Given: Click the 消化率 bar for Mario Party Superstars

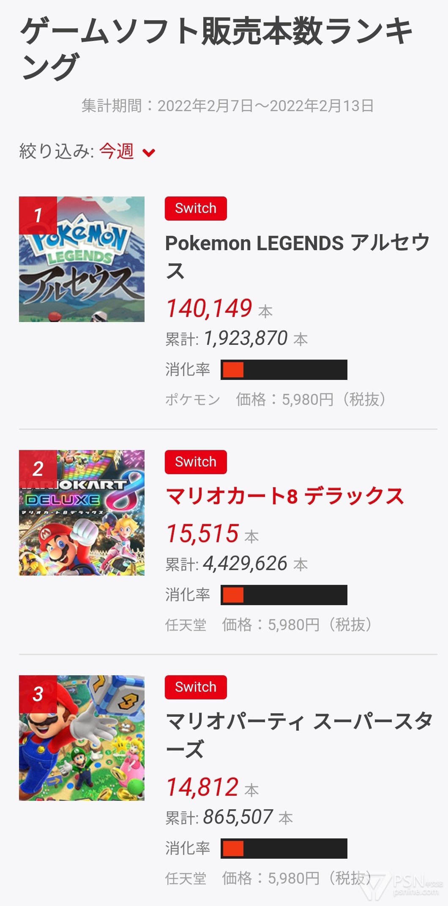Looking at the screenshot, I should tap(284, 849).
